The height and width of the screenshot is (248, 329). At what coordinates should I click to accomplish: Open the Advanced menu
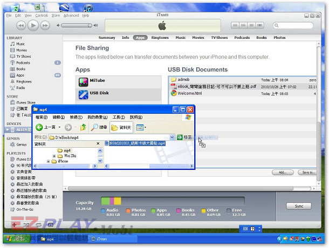pyautogui.click(x=71, y=15)
